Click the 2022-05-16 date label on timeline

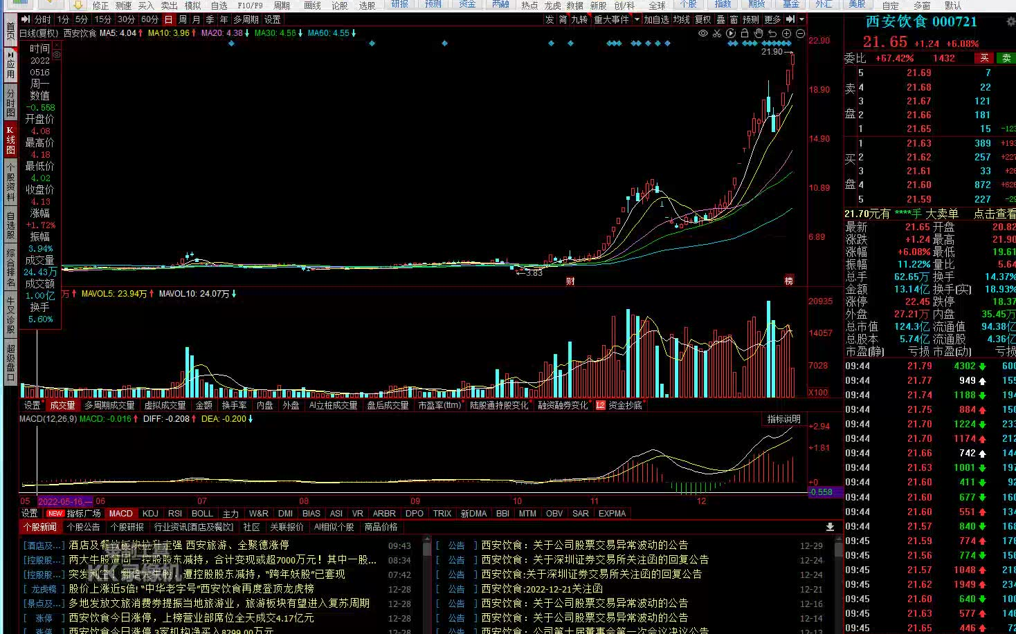point(64,501)
